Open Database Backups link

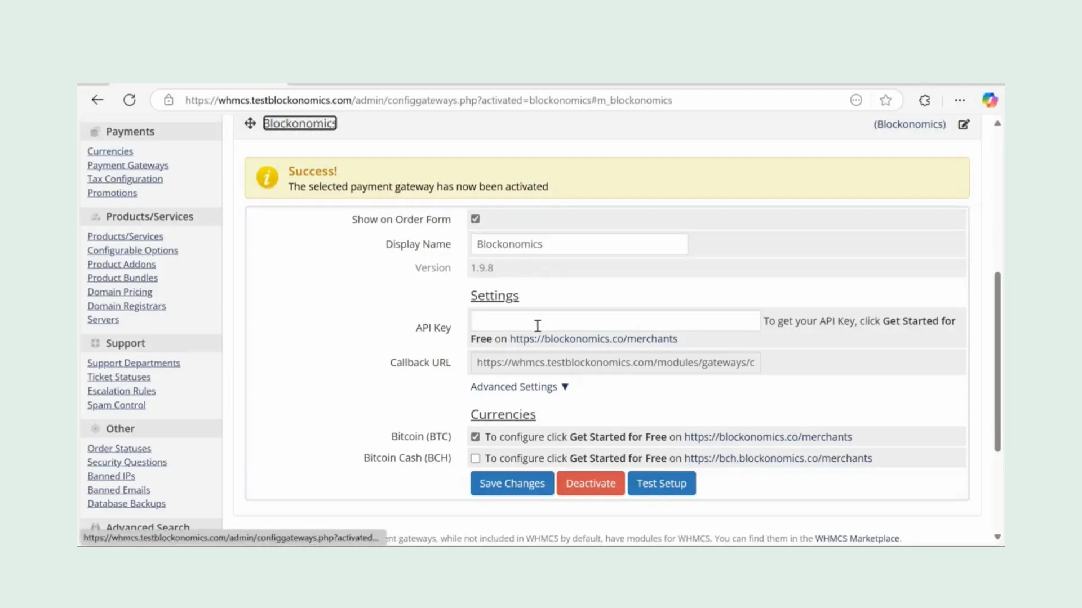pyautogui.click(x=126, y=504)
